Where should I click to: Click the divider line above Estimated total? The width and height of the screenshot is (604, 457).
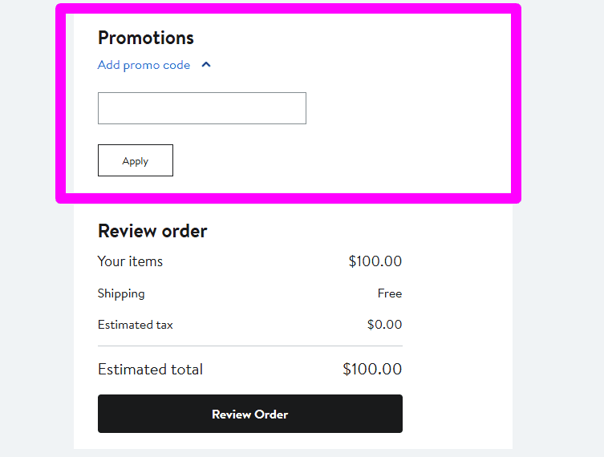(249, 346)
